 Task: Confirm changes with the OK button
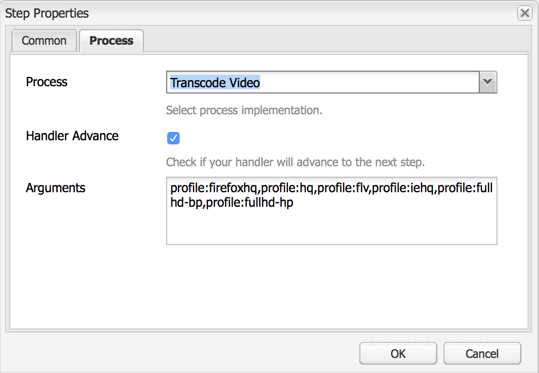coord(398,353)
